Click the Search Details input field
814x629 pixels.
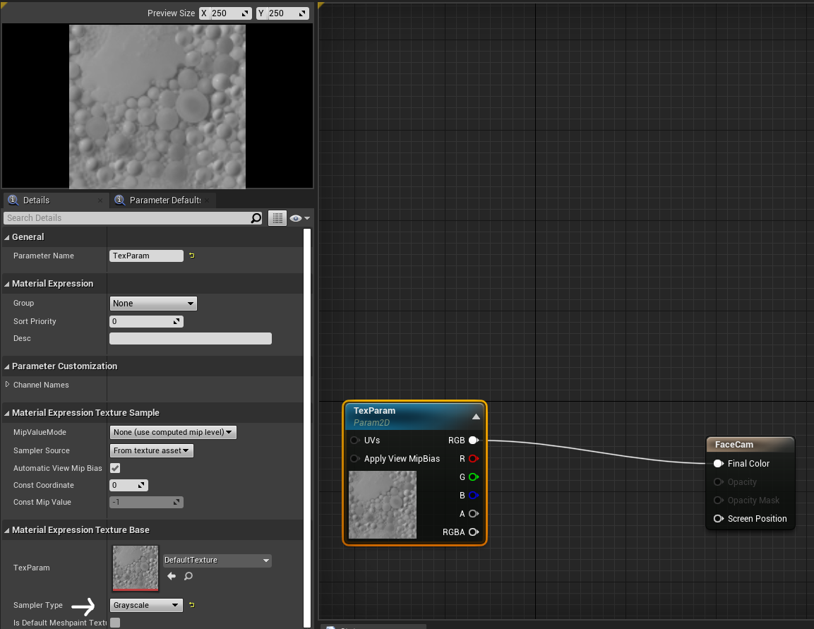click(127, 218)
